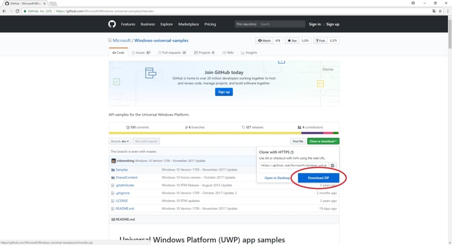This screenshot has width=452, height=245.
Task: Focus the repository search field
Action: tap(282, 24)
